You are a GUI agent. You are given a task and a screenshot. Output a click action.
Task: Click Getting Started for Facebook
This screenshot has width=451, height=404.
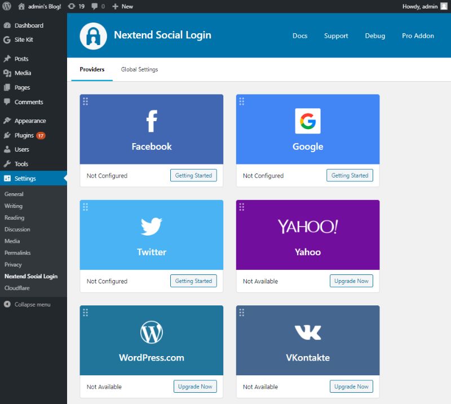click(193, 175)
